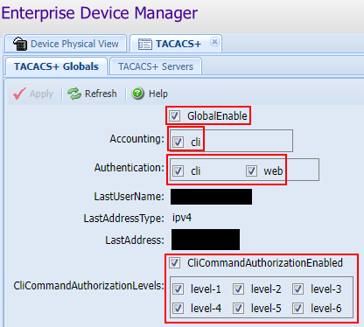Select the TACACS+ Globals tab

coord(56,66)
